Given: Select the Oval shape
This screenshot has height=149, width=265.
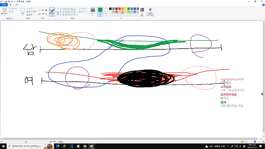Looking at the screenshot, I should [x=63, y=9].
